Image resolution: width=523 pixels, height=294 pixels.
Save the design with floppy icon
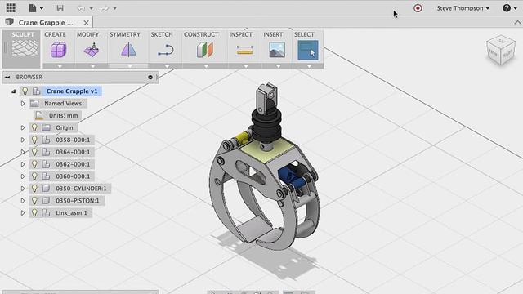pos(60,8)
